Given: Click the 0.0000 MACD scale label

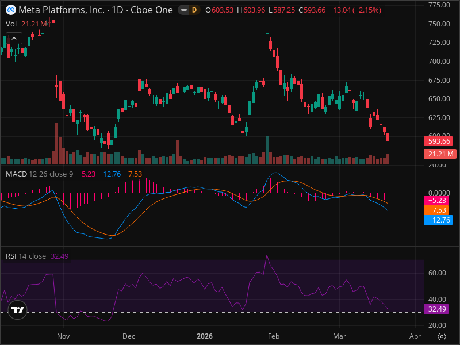Looking at the screenshot, I should point(439,193).
